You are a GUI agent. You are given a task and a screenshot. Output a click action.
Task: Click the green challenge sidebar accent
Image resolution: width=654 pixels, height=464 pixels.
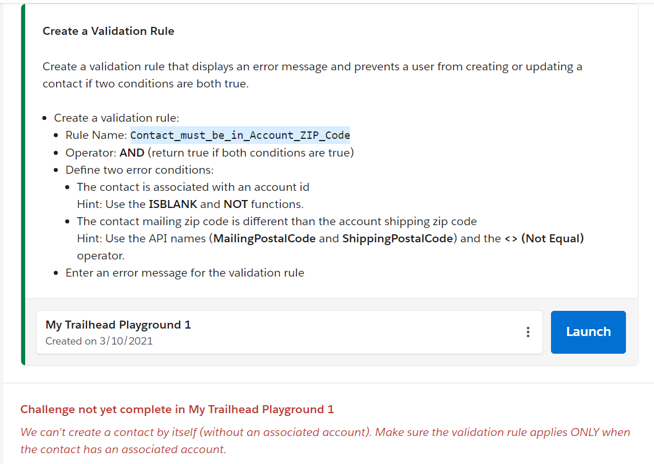coord(23,183)
